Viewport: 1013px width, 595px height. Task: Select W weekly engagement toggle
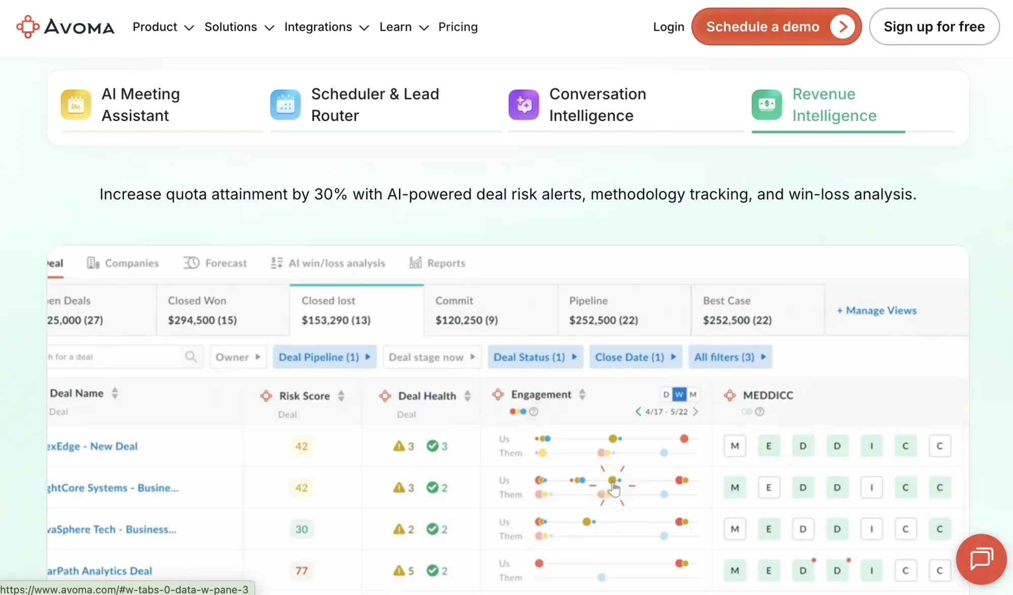(x=679, y=395)
